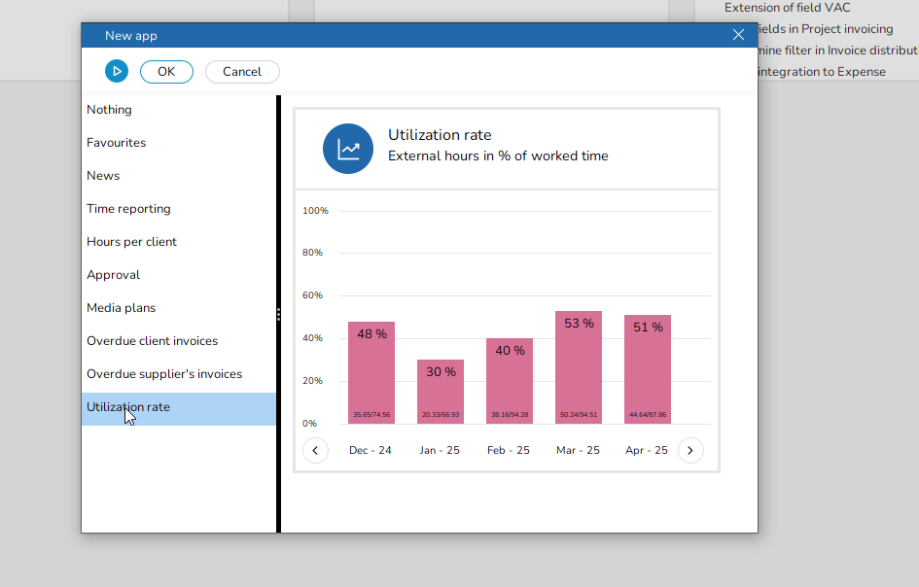The width and height of the screenshot is (919, 587).
Task: Confirm selection with OK button
Action: pos(166,71)
